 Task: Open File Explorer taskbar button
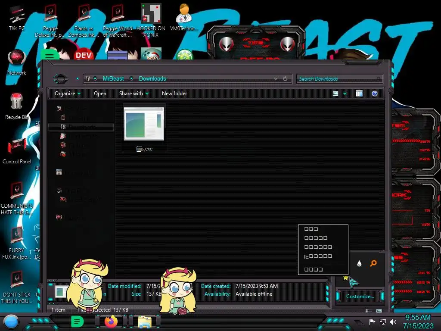pyautogui.click(x=145, y=322)
